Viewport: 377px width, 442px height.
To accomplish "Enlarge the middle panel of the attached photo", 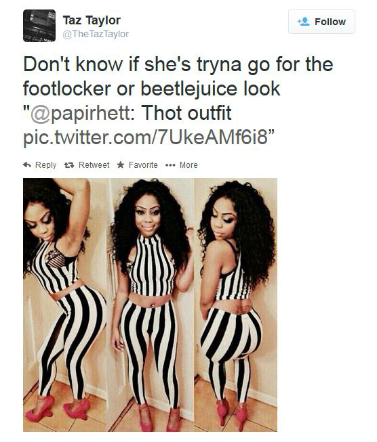I will point(151,305).
